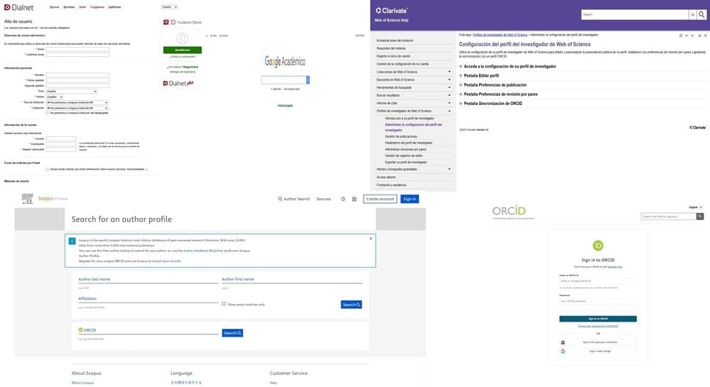This screenshot has width=710, height=387.
Task: Open the Buscar menu in Dialnet
Action: pos(55,7)
